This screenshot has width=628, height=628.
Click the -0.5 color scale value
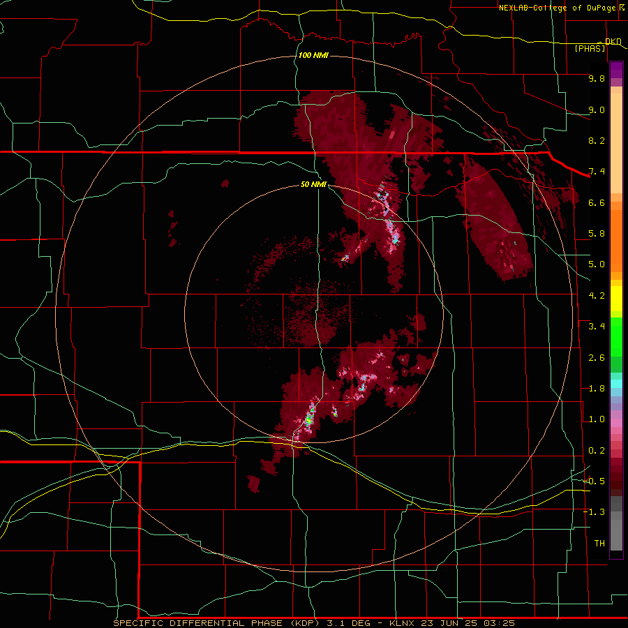click(594, 481)
